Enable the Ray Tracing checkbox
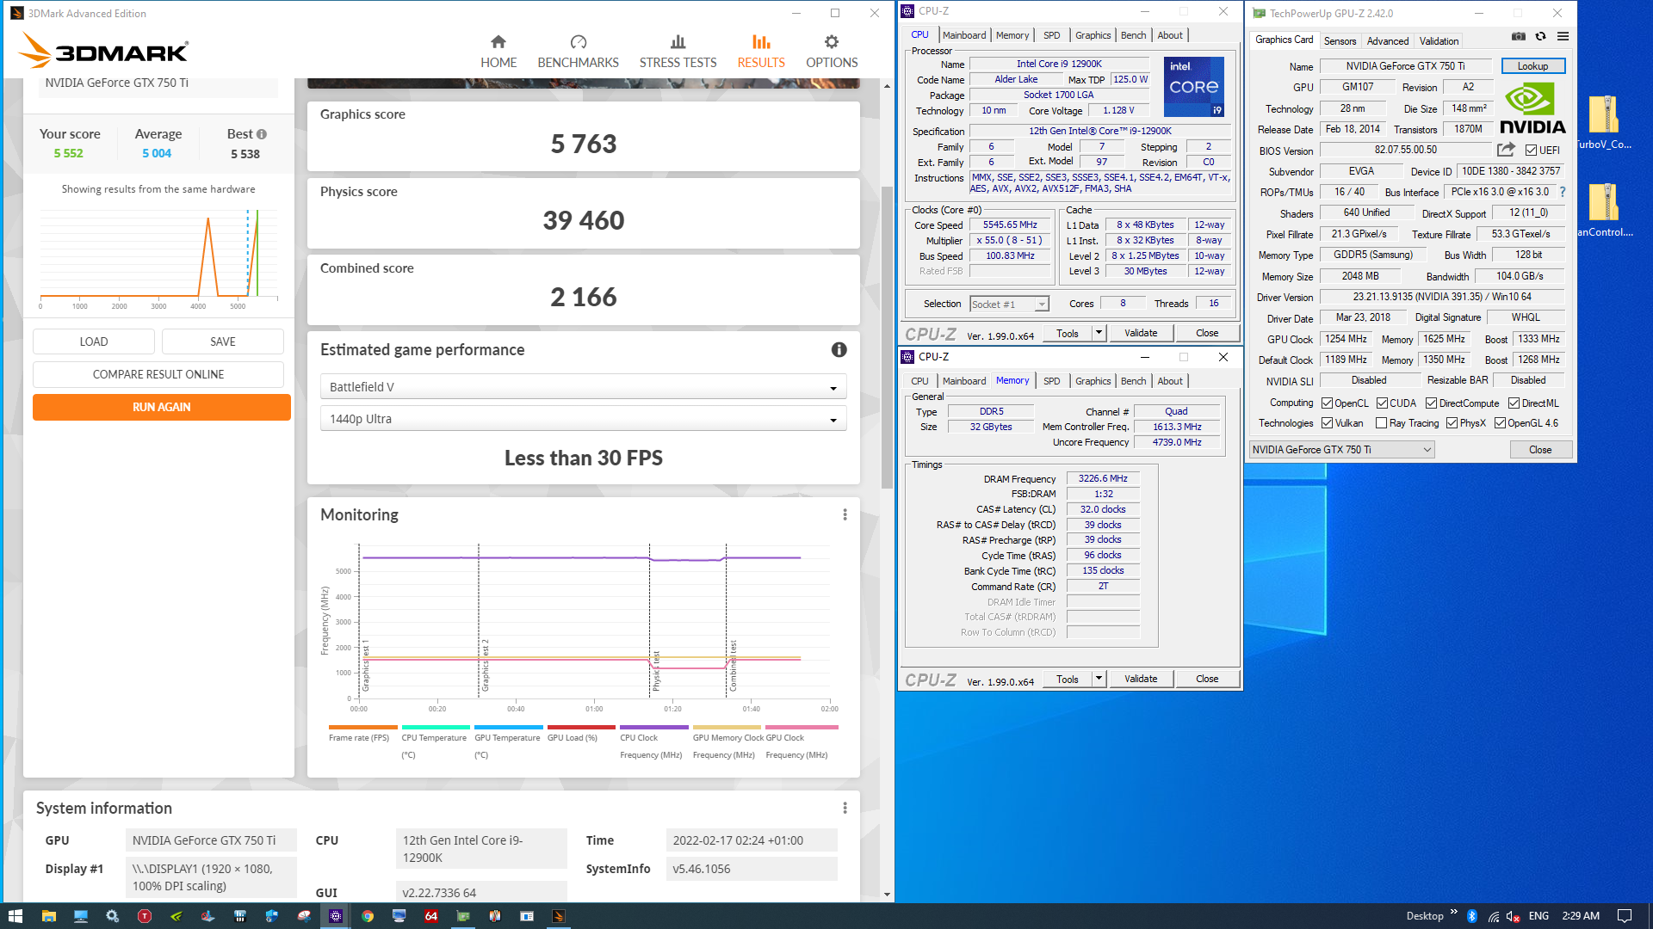This screenshot has width=1653, height=929. [1381, 423]
